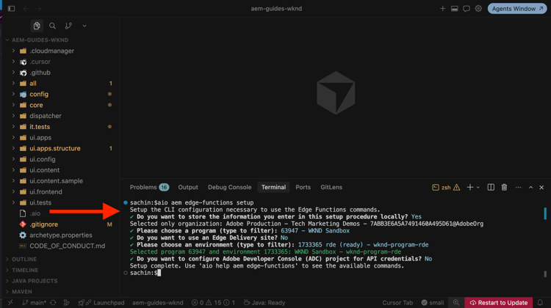Click the zsh terminal shell indicator
The image size is (551, 308).
coord(446,187)
